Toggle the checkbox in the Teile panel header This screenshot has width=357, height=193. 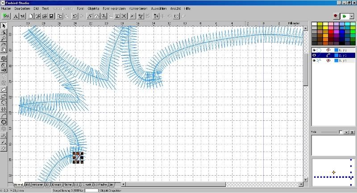pos(340,132)
